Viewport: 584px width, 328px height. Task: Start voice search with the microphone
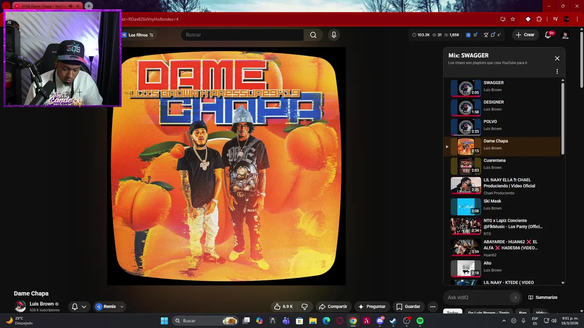[x=334, y=35]
